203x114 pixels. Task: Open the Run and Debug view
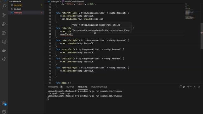(x=4, y=24)
